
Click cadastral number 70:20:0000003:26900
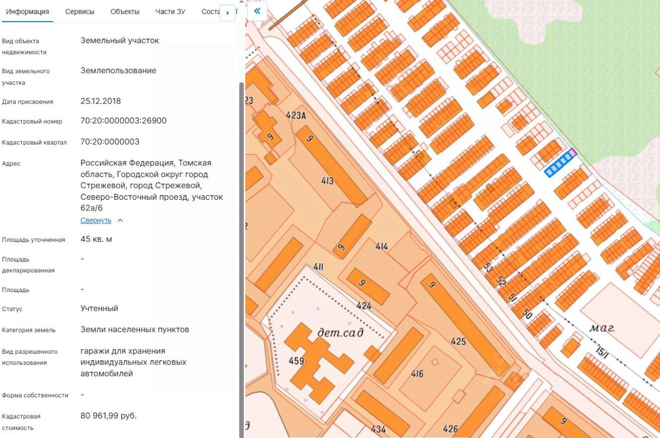point(123,121)
